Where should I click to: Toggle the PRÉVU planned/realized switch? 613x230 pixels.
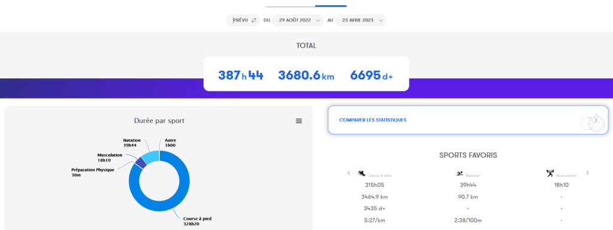pyautogui.click(x=243, y=20)
